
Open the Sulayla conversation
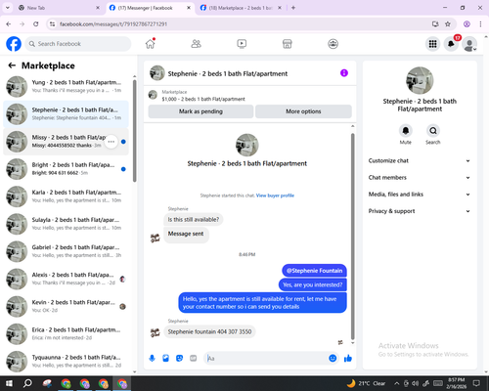66,224
